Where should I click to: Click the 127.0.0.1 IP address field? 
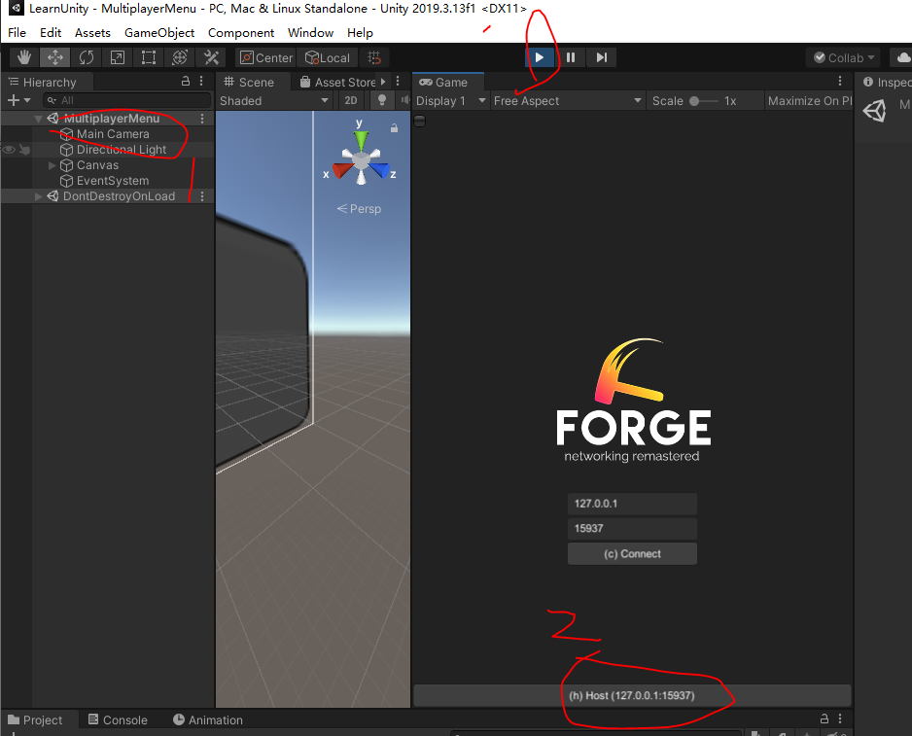point(632,504)
